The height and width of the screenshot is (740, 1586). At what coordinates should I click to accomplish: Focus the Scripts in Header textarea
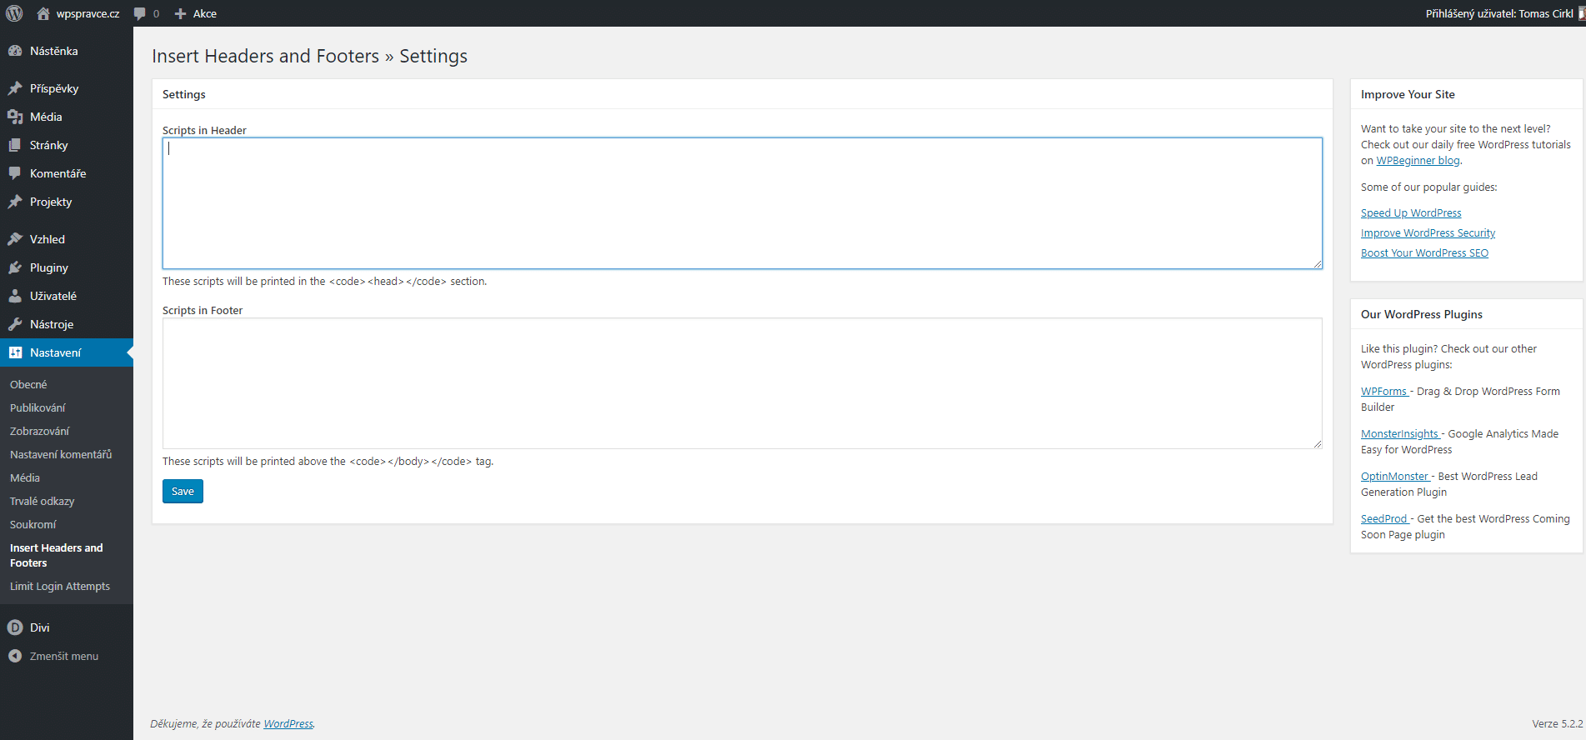click(x=742, y=203)
